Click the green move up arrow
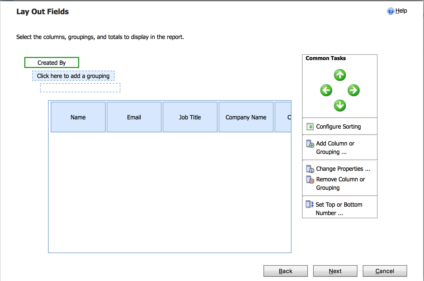 (340, 75)
